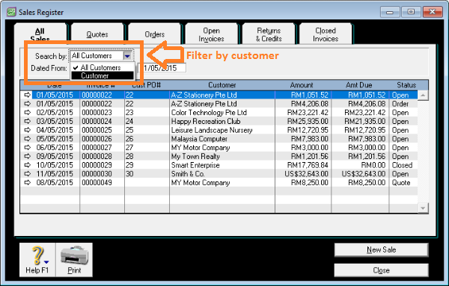Viewport: 449px width, 286px height.
Task: Open the Help F1 icon
Action: pyautogui.click(x=37, y=260)
